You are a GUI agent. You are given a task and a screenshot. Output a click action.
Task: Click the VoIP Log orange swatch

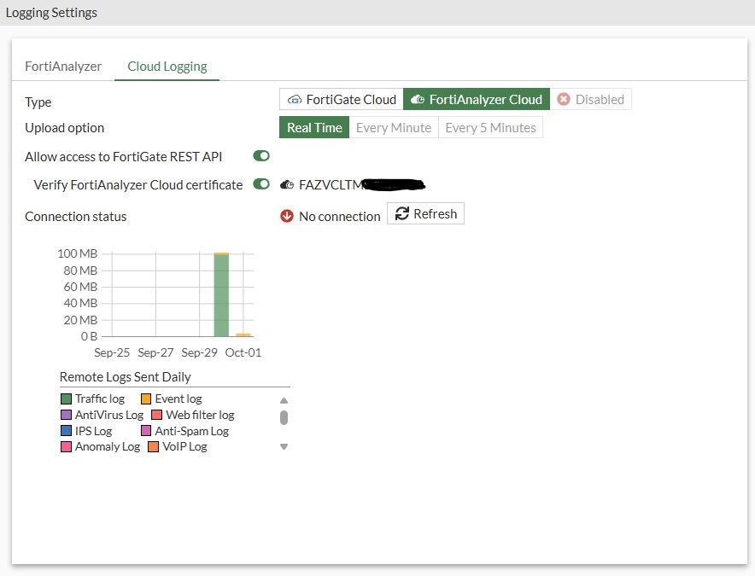tap(153, 446)
